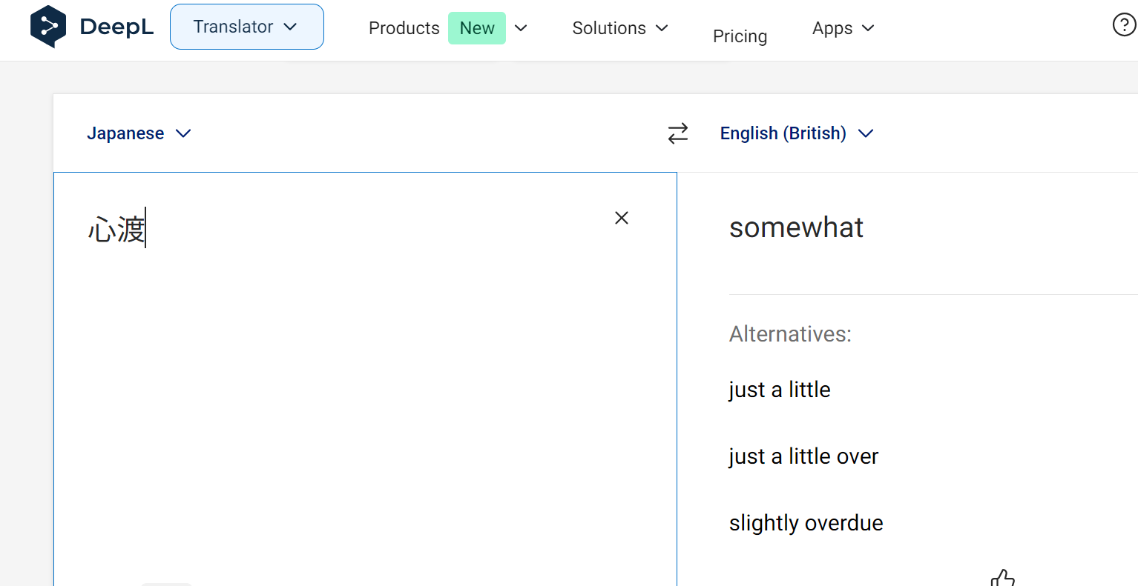Click the thumbs up feedback icon

[x=1002, y=578]
